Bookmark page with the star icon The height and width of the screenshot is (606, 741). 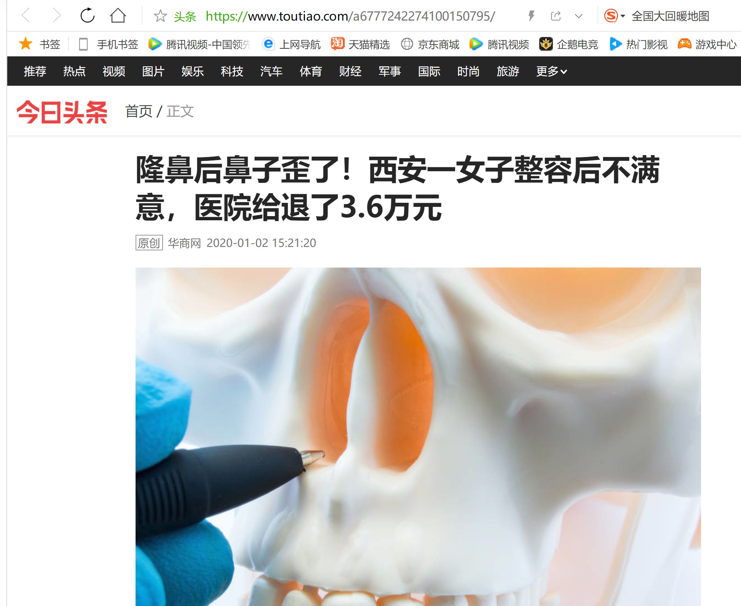(x=160, y=16)
